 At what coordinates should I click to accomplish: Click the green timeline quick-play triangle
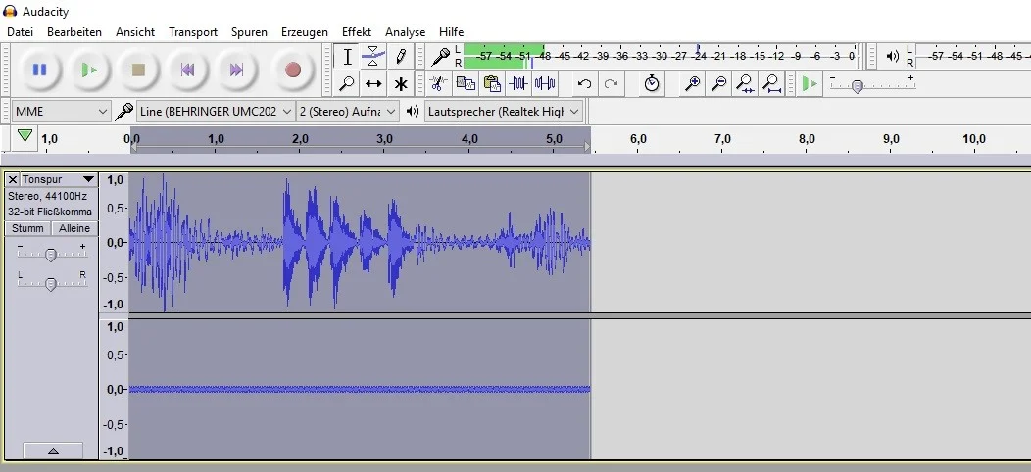25,136
